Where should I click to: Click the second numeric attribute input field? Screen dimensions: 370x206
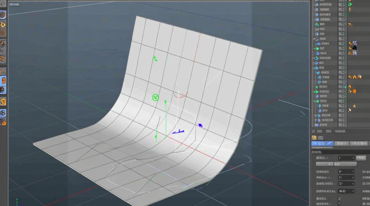tap(346, 177)
